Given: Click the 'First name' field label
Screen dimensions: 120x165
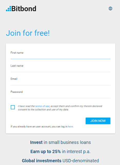Looking at the screenshot, I should click(x=17, y=53).
